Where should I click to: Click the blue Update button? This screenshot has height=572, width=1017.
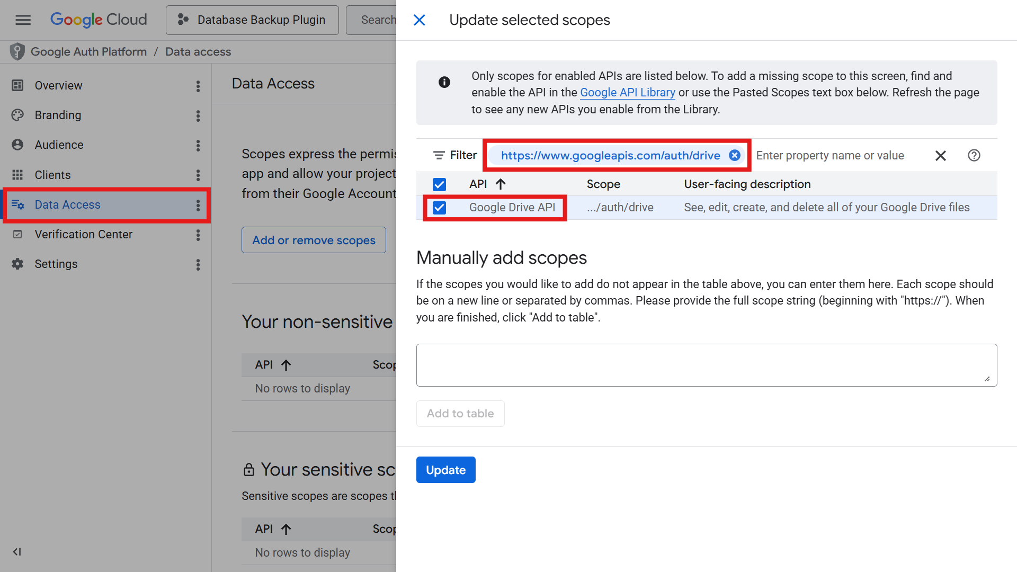point(445,470)
